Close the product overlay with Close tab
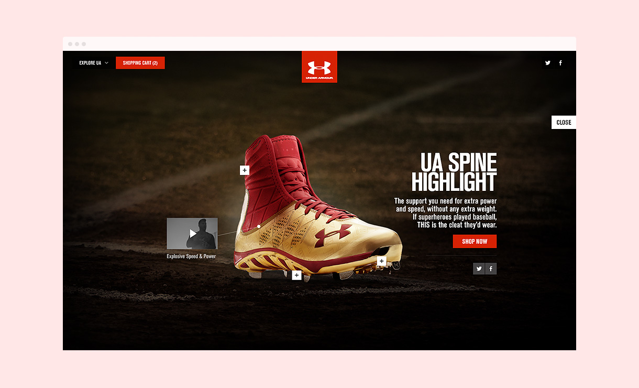The image size is (639, 388). [x=564, y=122]
